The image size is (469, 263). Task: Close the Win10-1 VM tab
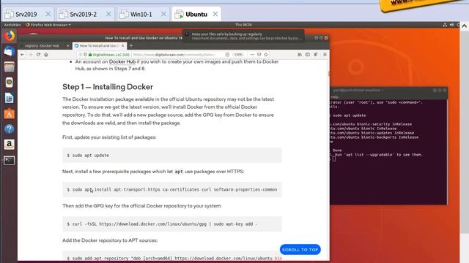coord(163,14)
